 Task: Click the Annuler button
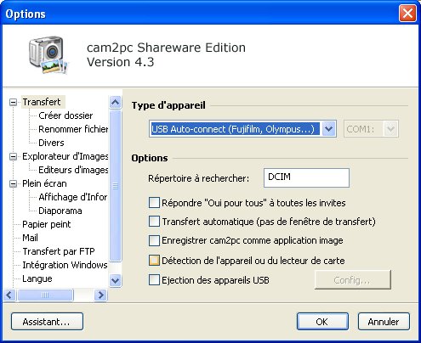pyautogui.click(x=384, y=322)
